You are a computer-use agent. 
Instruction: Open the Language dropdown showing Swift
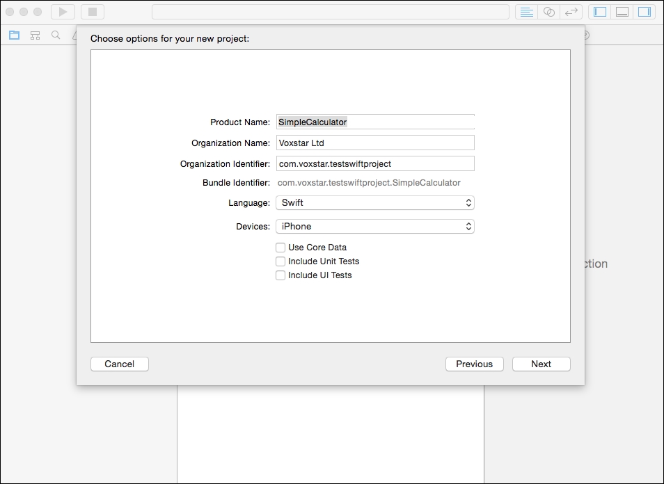coord(375,202)
